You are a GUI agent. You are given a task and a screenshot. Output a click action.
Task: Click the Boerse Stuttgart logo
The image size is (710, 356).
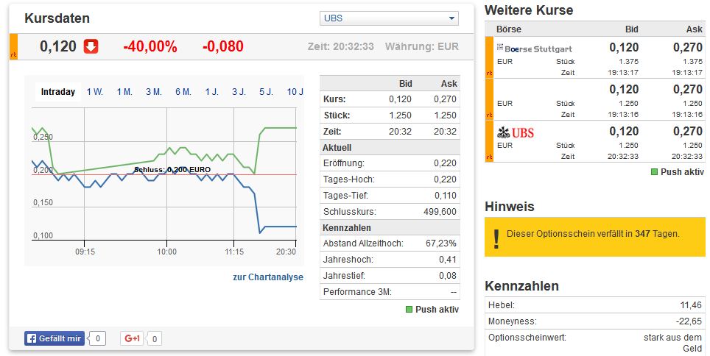click(534, 49)
